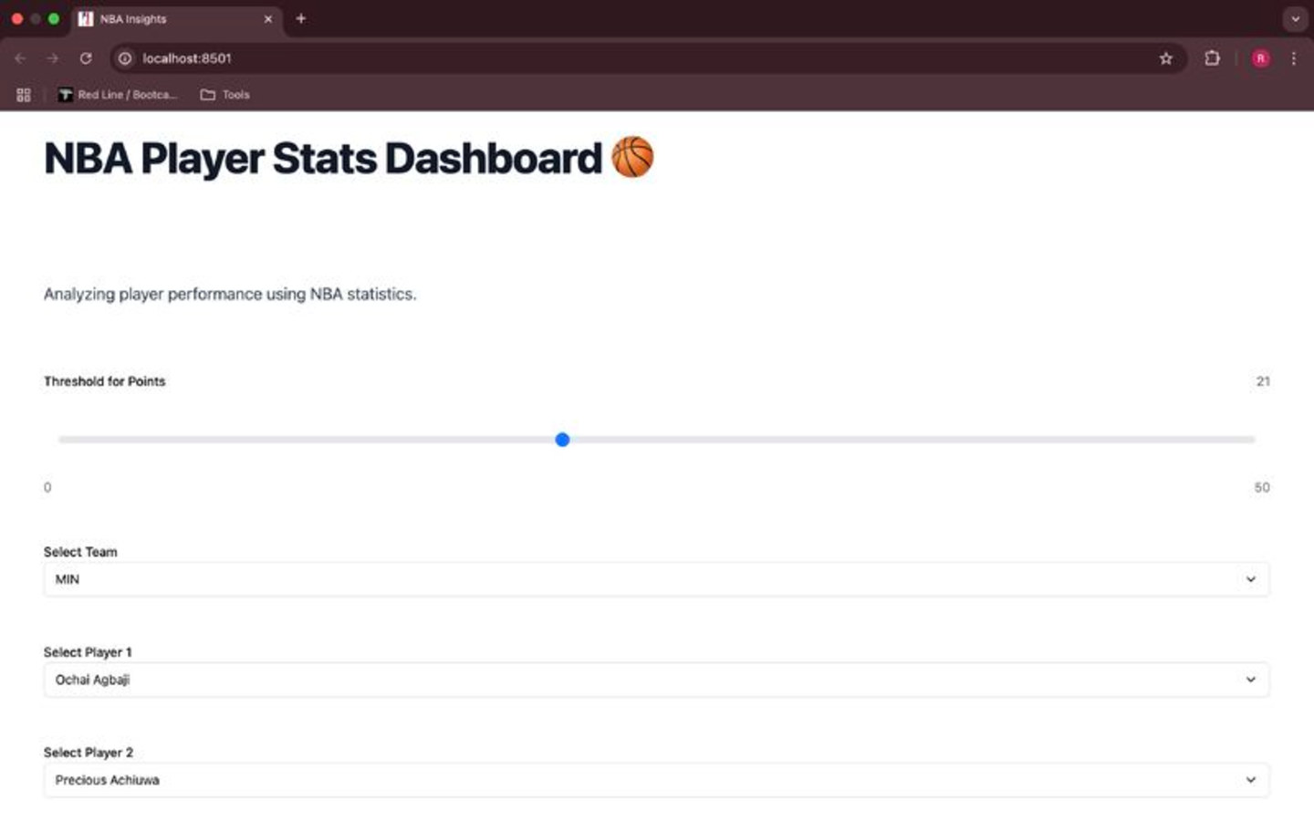The width and height of the screenshot is (1314, 821).
Task: Expand the tab search chevron at top right
Action: coord(1295,18)
